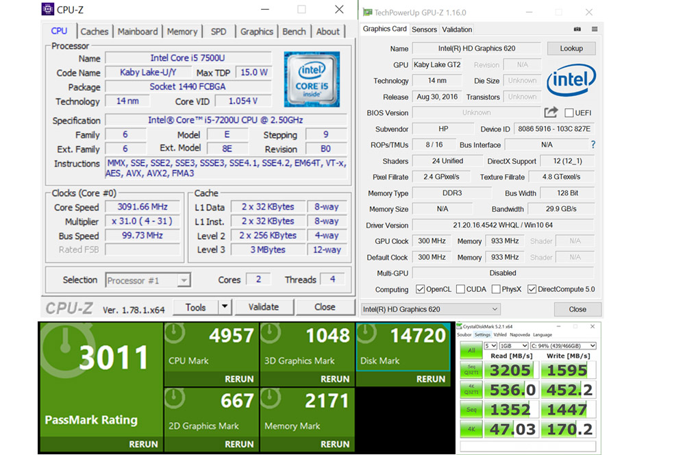This screenshot has width=685, height=455.
Task: Switch to the Graphics tab in CPU-Z
Action: click(x=256, y=32)
